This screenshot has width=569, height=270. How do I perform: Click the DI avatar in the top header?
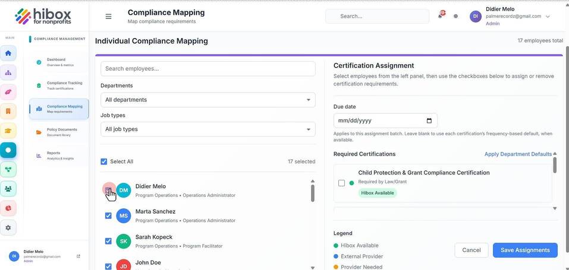click(x=476, y=16)
